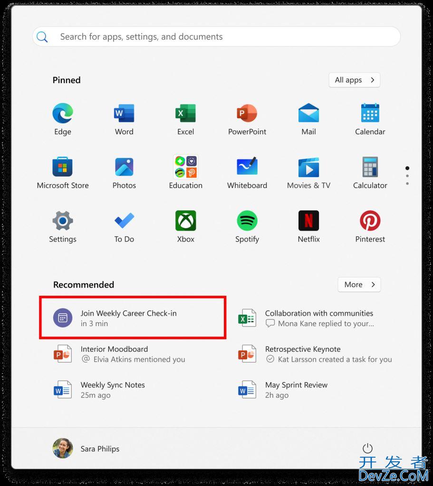
Task: Go to third pinned page dot
Action: tap(407, 184)
